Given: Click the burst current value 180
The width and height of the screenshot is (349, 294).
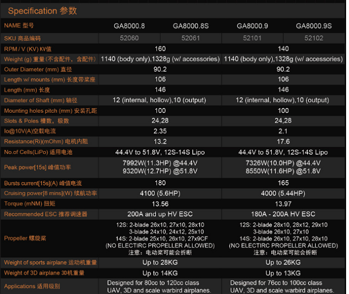Looking at the screenshot, I should [x=161, y=183].
